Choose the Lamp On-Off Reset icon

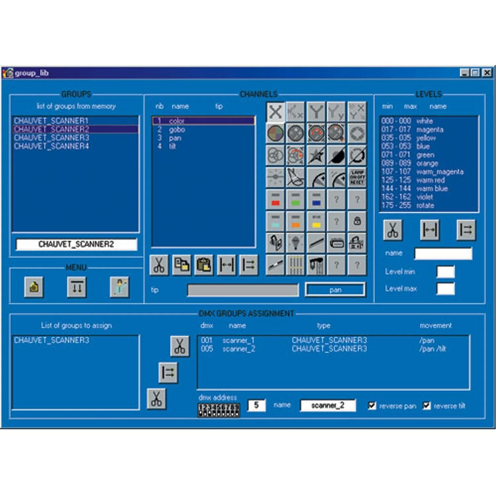tap(357, 177)
